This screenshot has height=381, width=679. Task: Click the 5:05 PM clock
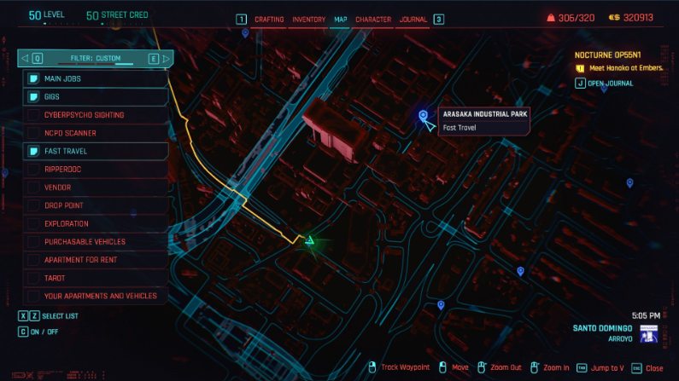pyautogui.click(x=646, y=315)
